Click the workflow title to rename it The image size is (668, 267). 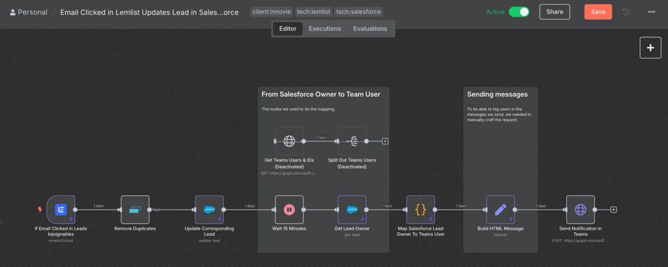[149, 12]
